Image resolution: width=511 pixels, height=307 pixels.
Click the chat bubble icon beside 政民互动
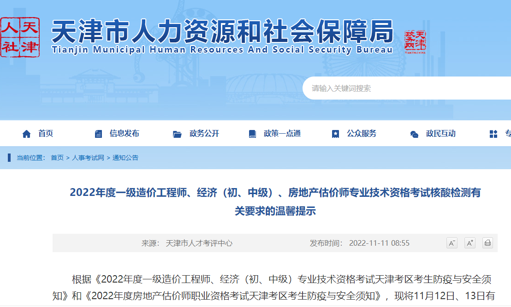[x=415, y=134]
